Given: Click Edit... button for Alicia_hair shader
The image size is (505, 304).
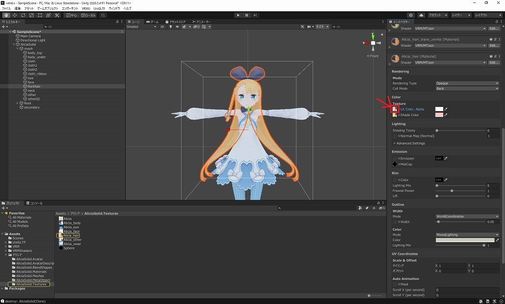Looking at the screenshot, I should point(494,62).
